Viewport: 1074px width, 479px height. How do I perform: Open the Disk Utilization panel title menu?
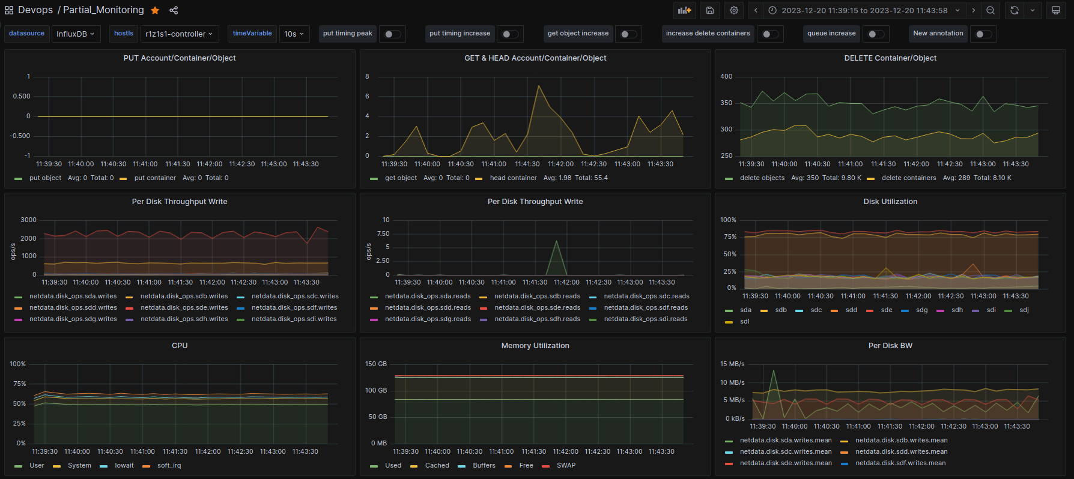click(x=890, y=202)
